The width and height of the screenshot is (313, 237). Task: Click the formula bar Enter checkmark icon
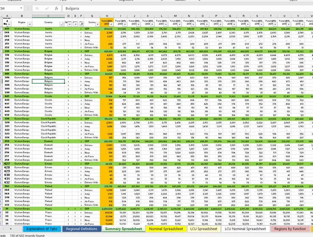pyautogui.click(x=47, y=8)
